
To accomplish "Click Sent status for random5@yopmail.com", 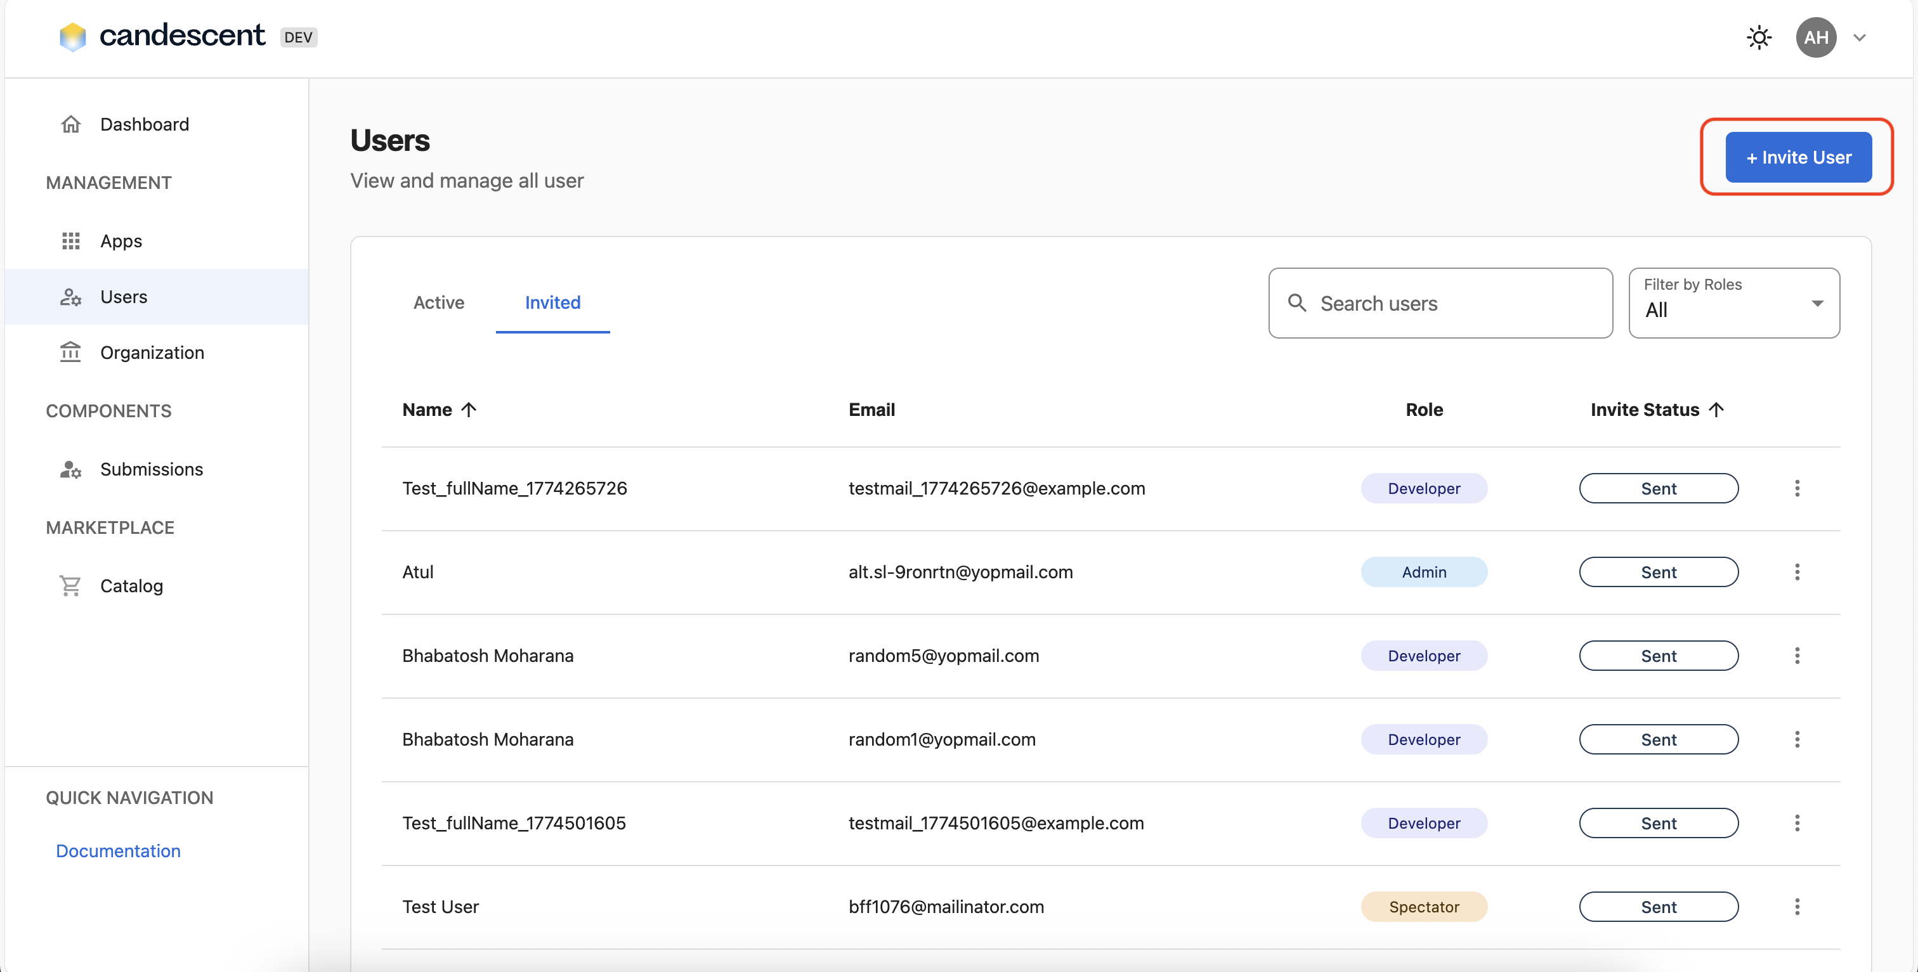I will point(1658,656).
